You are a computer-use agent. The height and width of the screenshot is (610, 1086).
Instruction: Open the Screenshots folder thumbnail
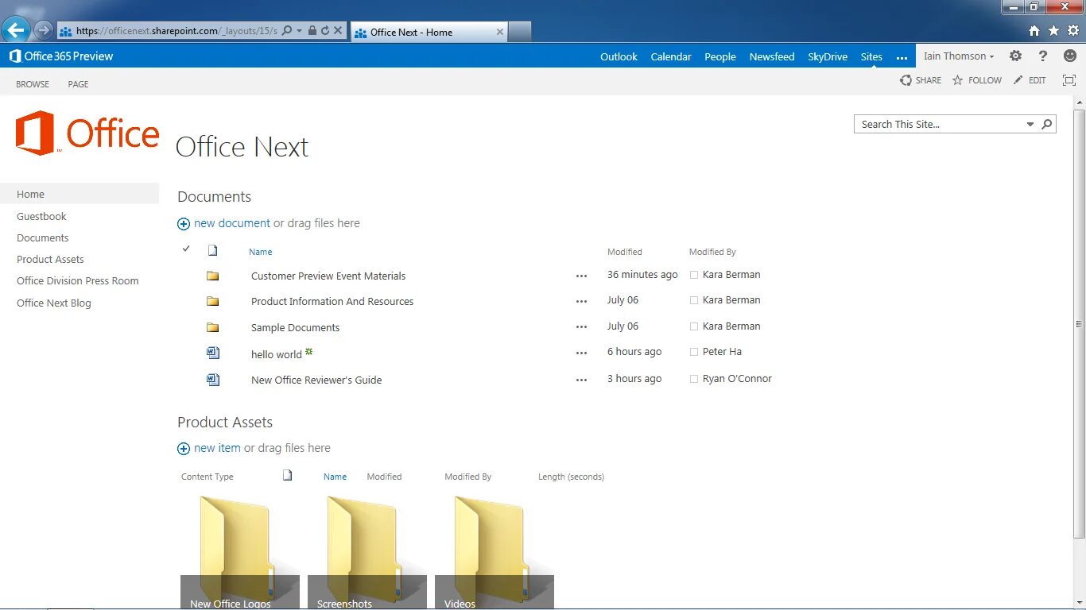coord(367,551)
